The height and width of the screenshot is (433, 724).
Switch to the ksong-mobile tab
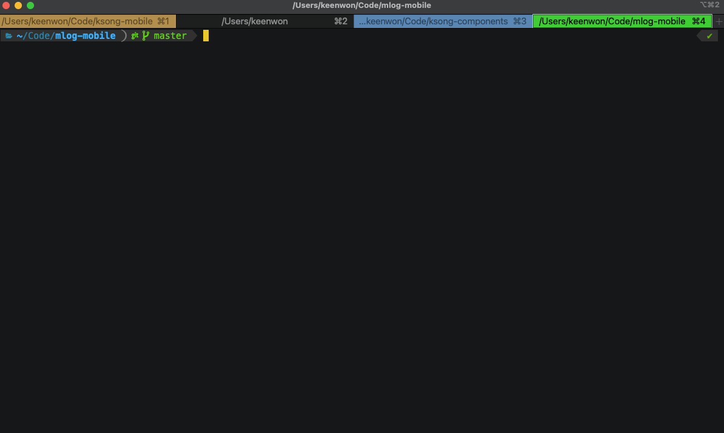78,21
